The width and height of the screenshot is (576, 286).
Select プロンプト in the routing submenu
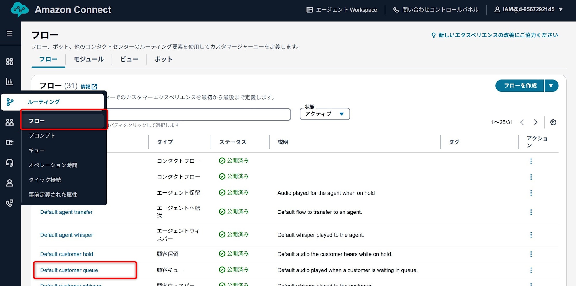click(x=42, y=136)
